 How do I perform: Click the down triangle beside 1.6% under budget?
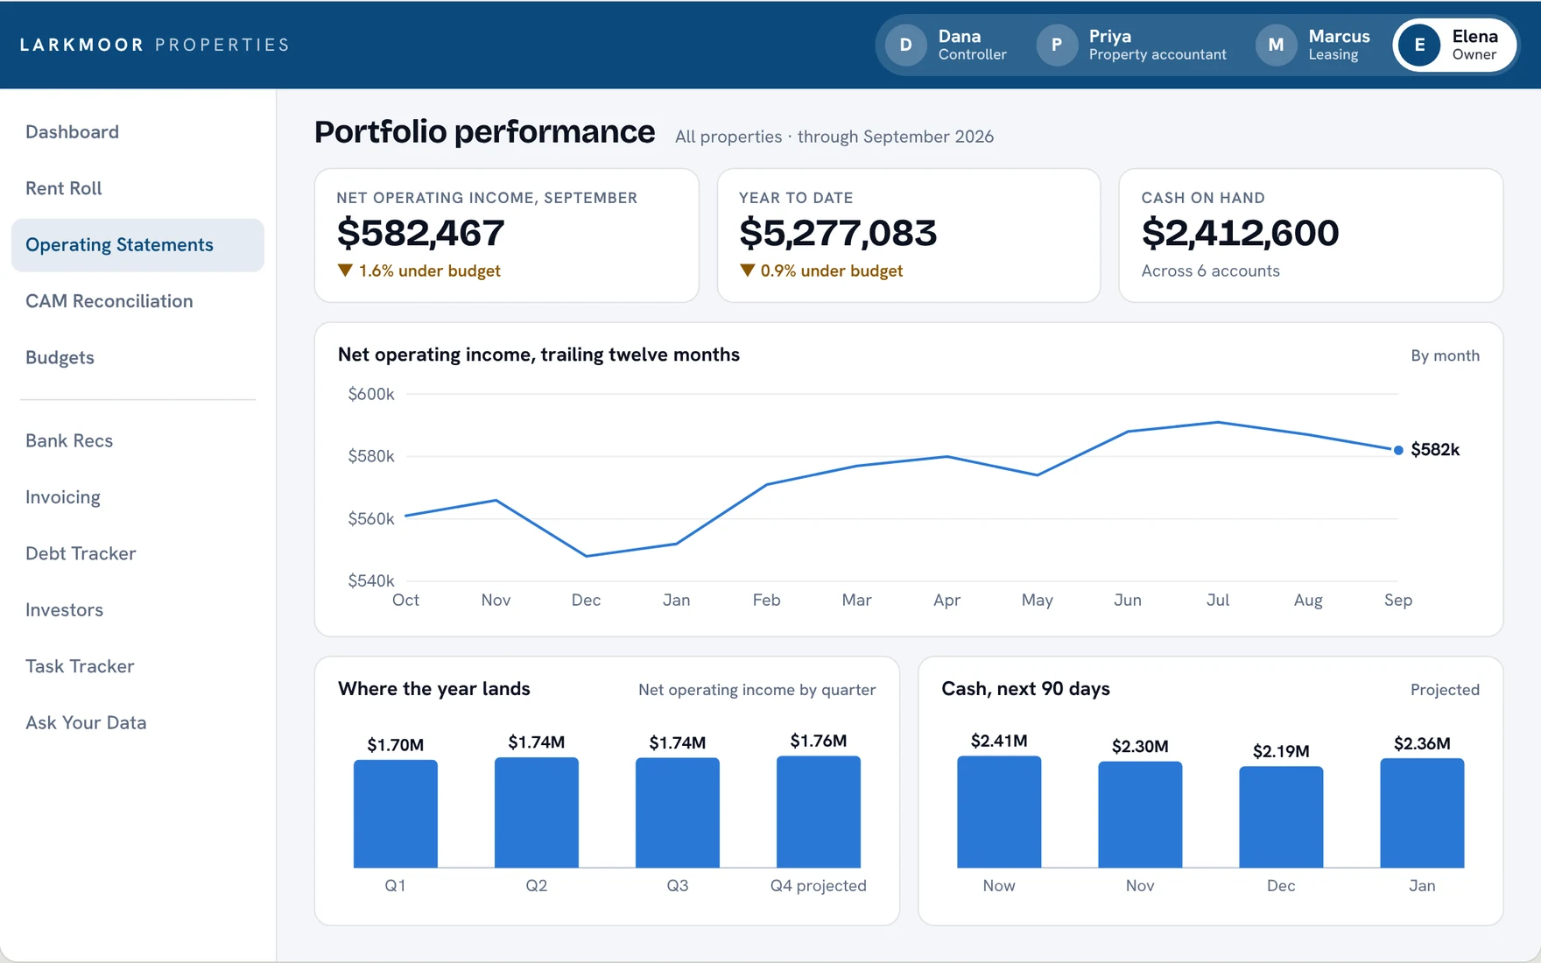[x=345, y=271]
